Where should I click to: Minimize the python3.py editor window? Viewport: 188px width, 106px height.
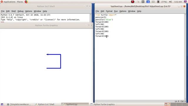(x=179, y=6)
